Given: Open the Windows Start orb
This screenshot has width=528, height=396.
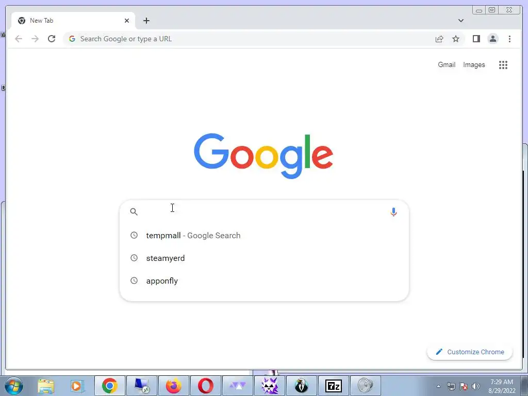Looking at the screenshot, I should [x=13, y=386].
